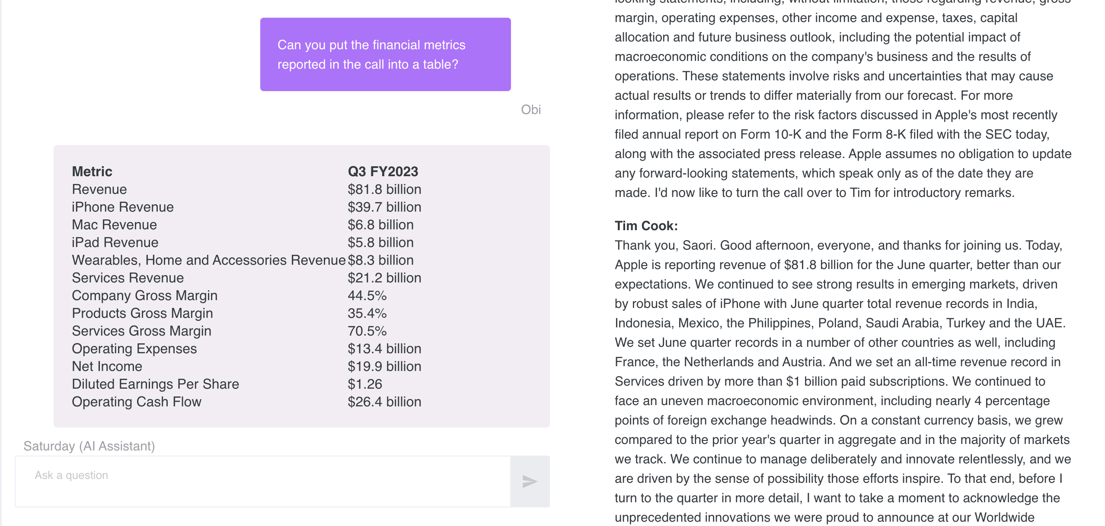This screenshot has height=526, width=1105.
Task: Click the Tim Cook speaker heading
Action: click(646, 225)
